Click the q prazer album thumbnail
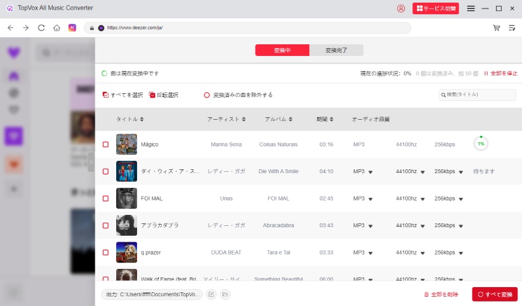Viewport: 522px width, 306px height. tap(127, 252)
